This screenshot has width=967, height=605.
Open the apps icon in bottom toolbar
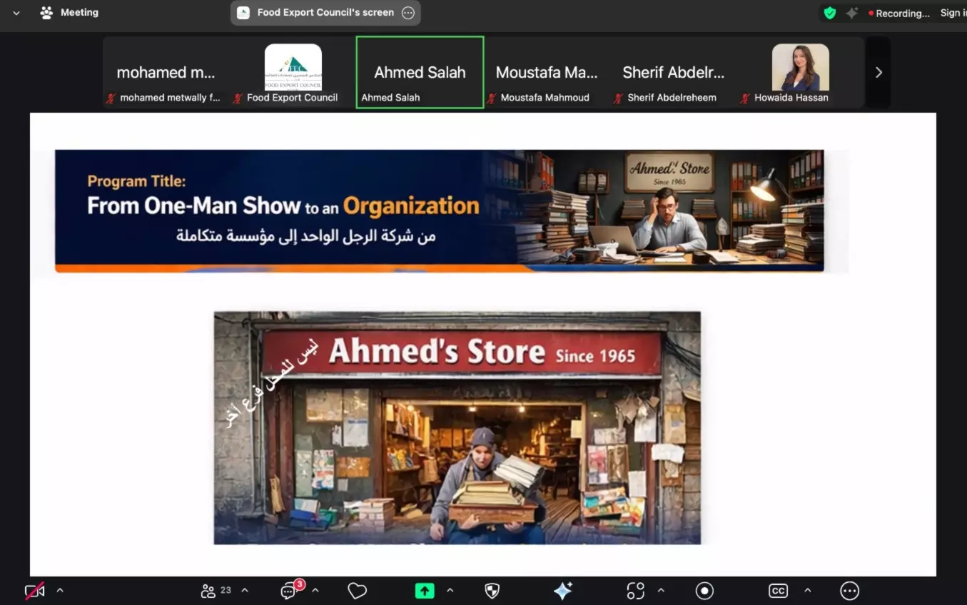(x=635, y=591)
